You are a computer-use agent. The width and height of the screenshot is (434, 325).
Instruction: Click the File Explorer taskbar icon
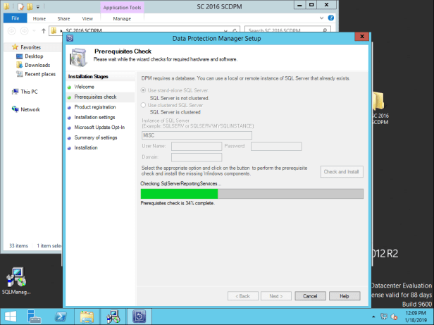[x=87, y=316]
